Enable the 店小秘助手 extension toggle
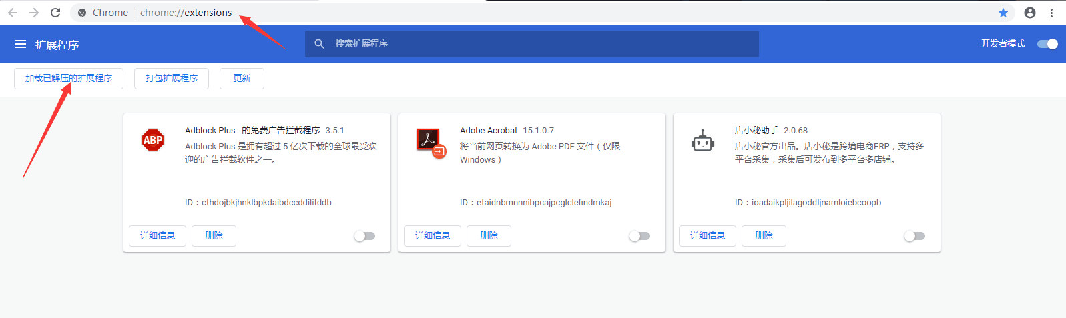 914,236
